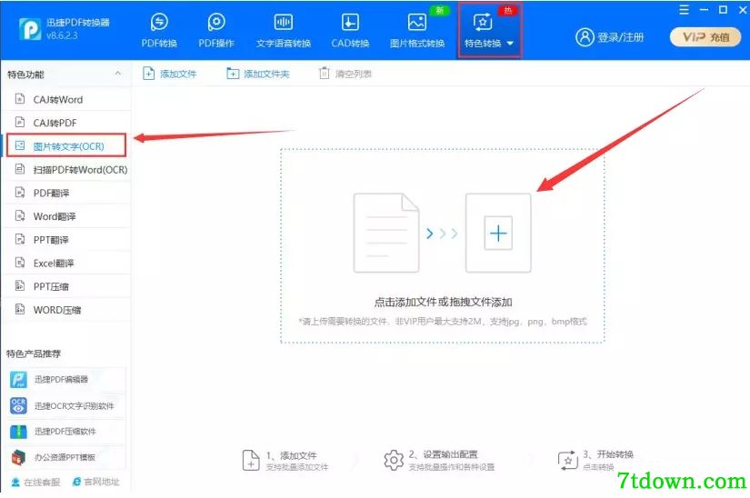Switch to 文字语音转换 tab
The height and width of the screenshot is (498, 750).
283,30
